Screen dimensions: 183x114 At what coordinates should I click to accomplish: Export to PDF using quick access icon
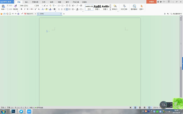[x=7, y=14]
